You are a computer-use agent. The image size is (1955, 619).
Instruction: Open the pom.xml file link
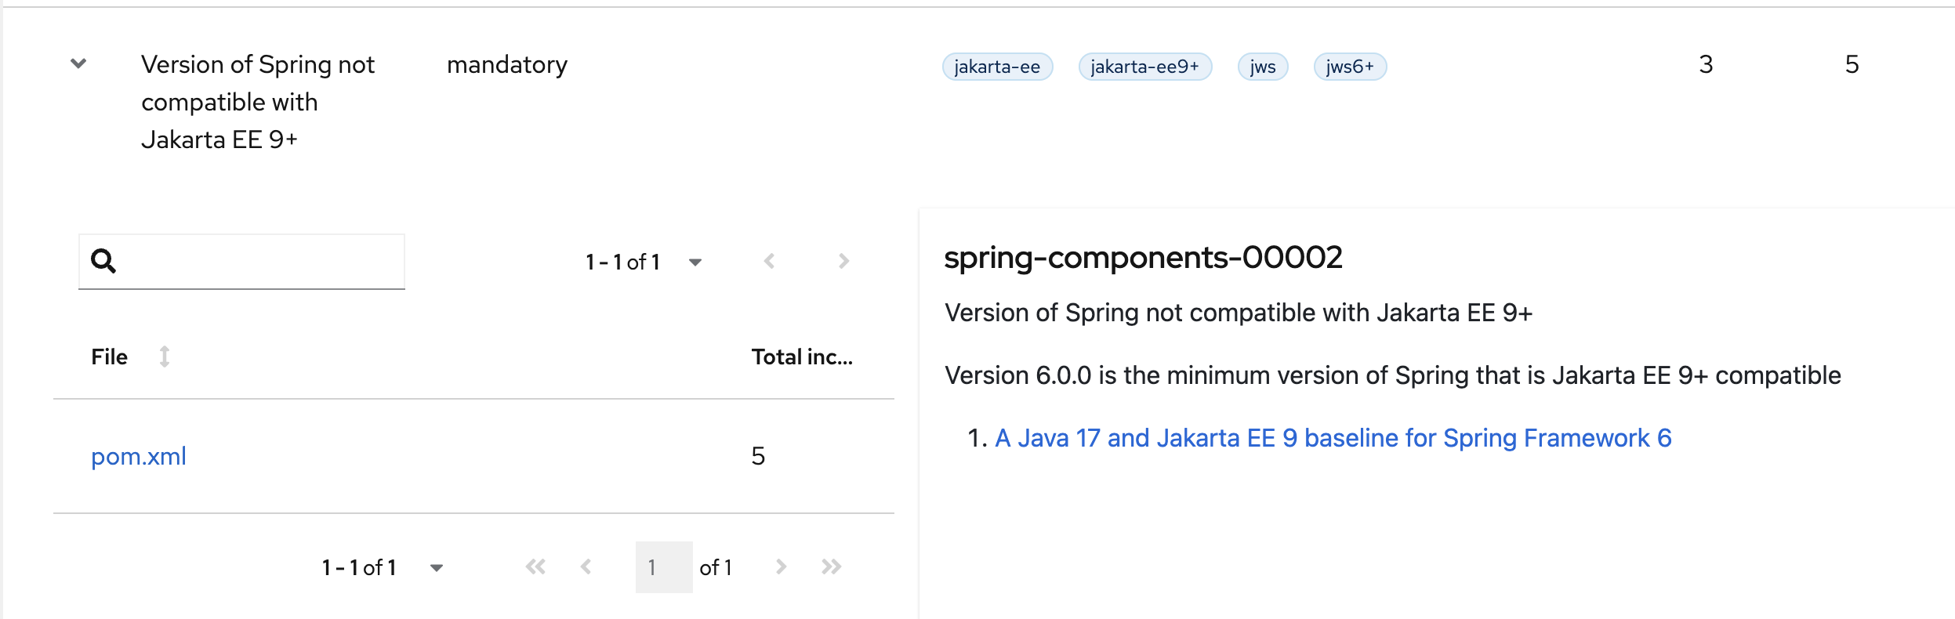click(x=139, y=456)
